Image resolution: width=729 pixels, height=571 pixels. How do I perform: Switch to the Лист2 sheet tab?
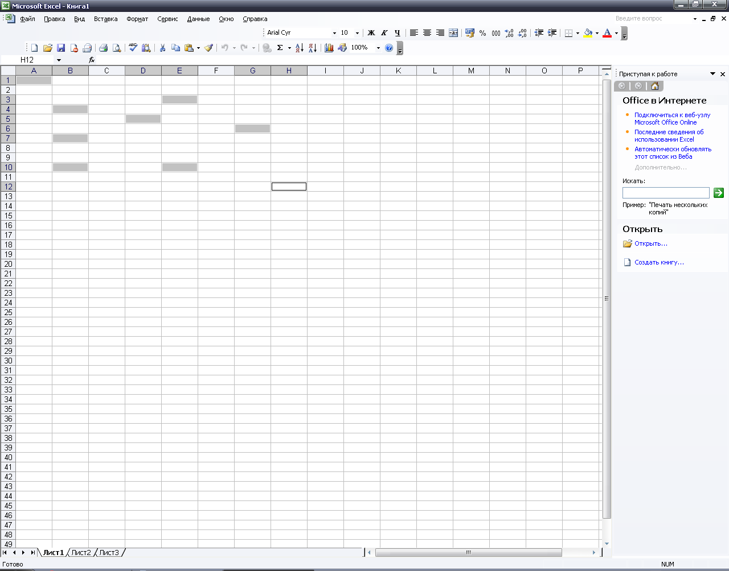(81, 552)
